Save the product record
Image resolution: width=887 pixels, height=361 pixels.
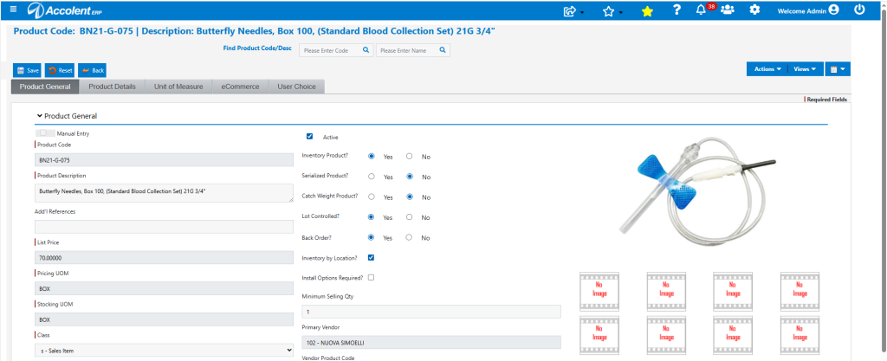pyautogui.click(x=28, y=71)
